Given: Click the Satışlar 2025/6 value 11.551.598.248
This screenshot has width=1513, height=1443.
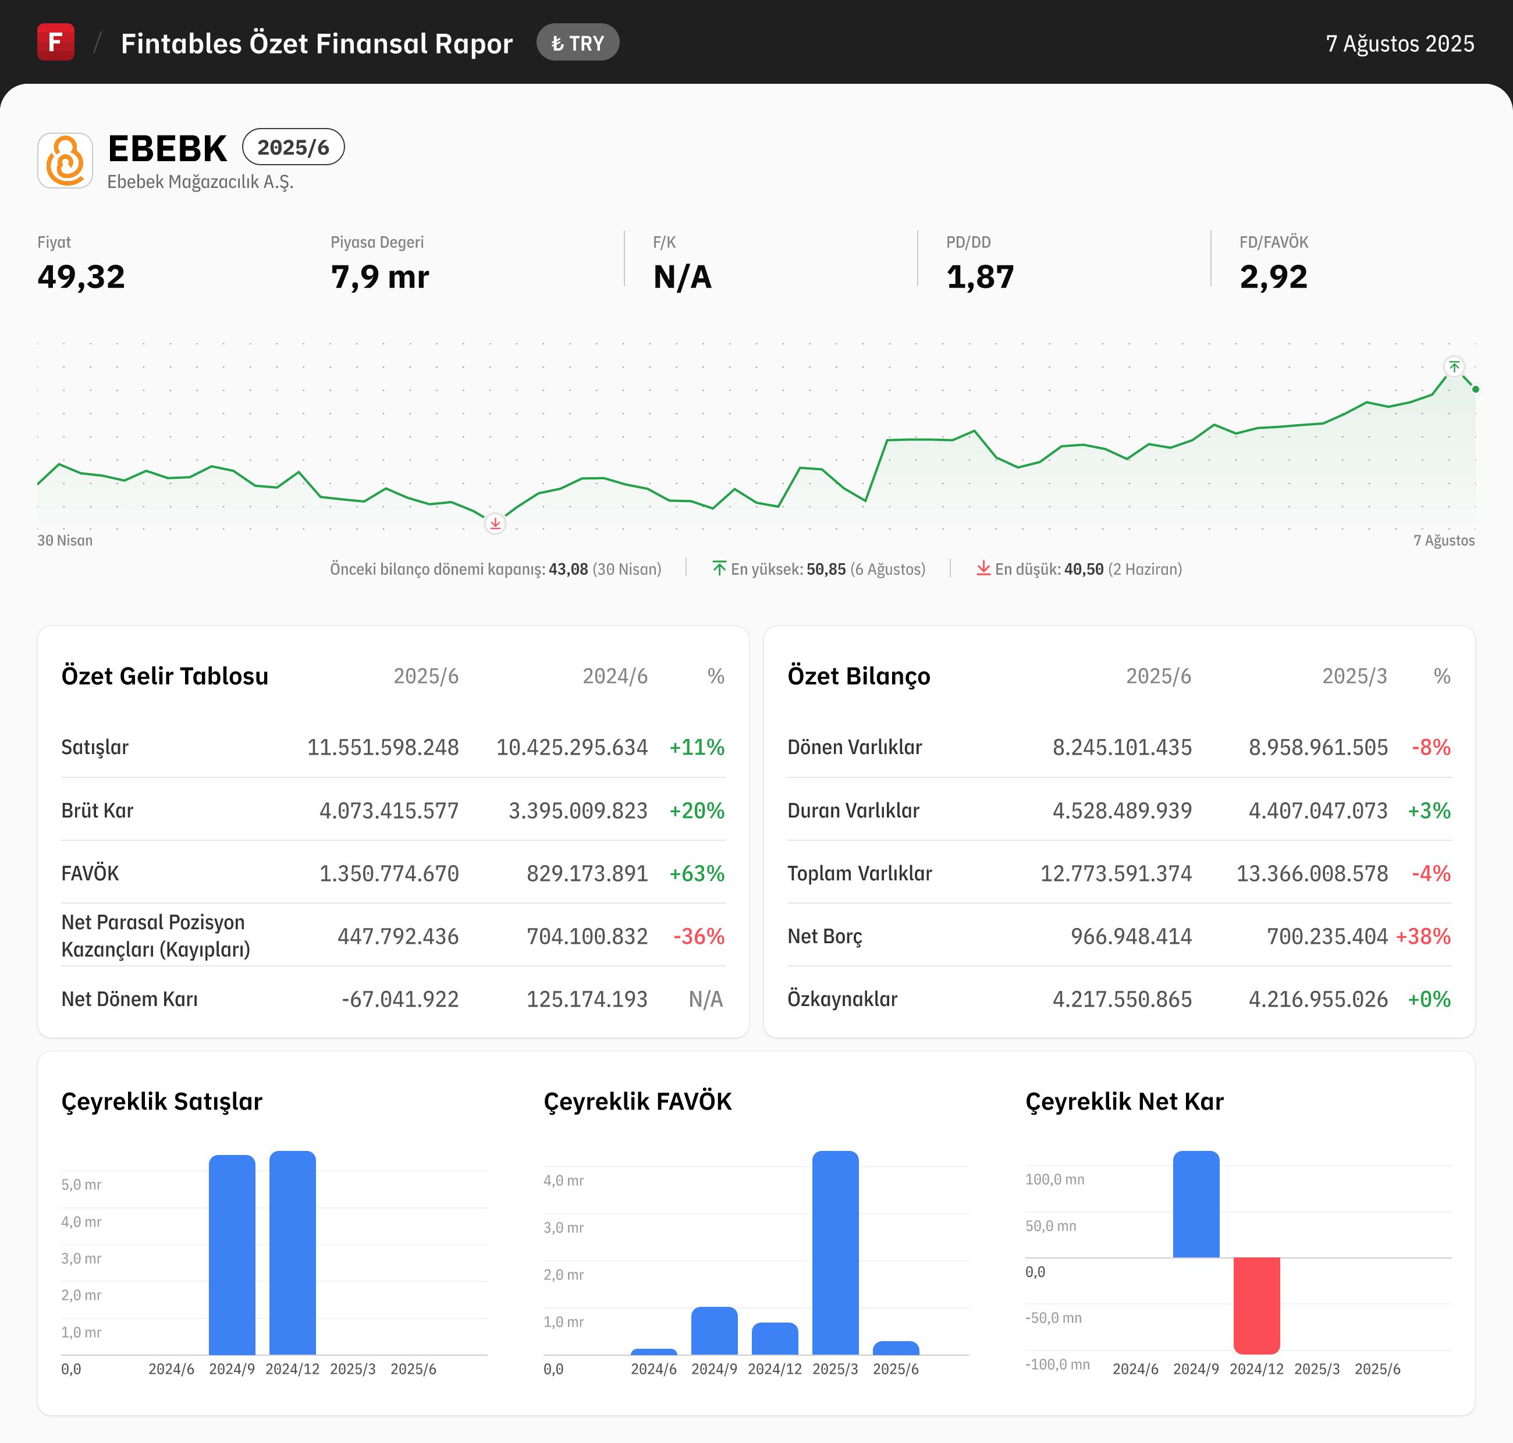Looking at the screenshot, I should [x=383, y=747].
